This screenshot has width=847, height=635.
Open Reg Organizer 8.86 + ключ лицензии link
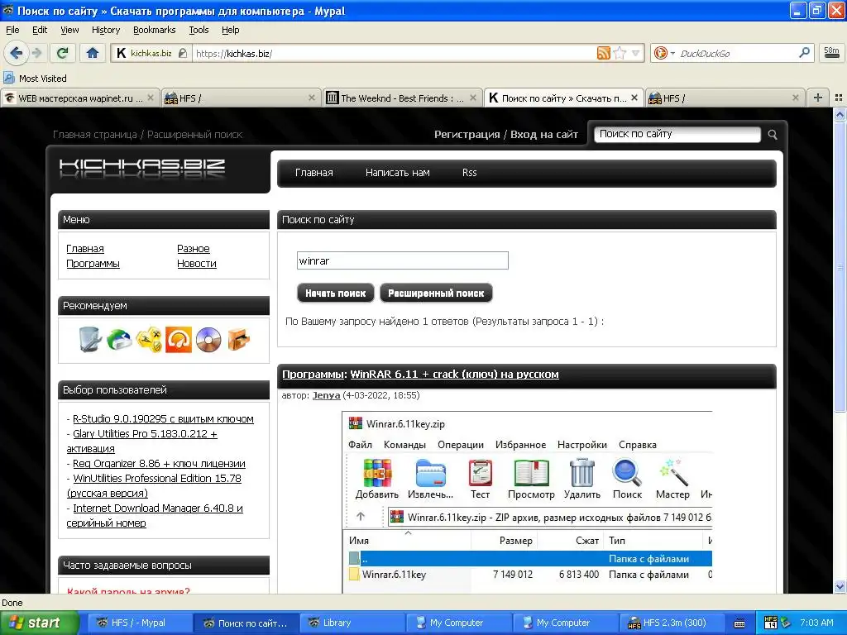point(159,463)
